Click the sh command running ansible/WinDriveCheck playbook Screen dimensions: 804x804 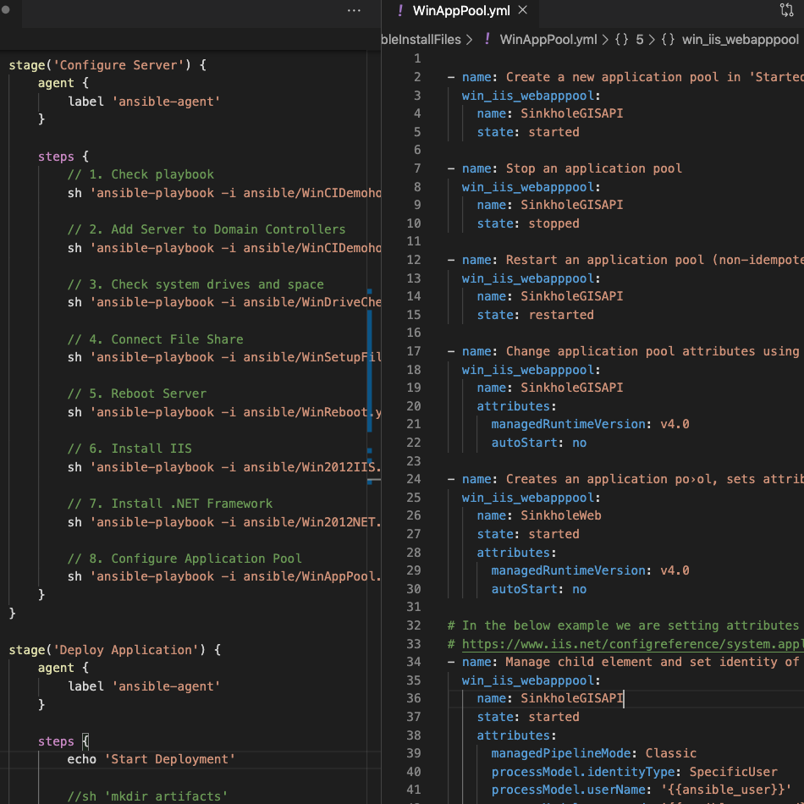pos(224,302)
